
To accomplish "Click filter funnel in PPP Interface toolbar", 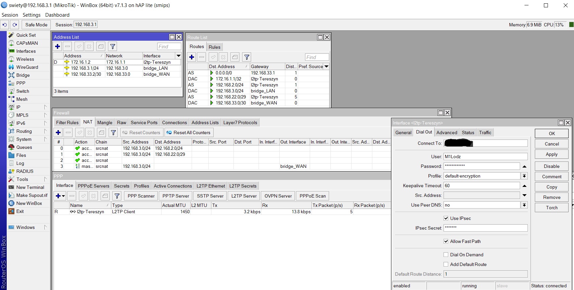I will click(117, 196).
